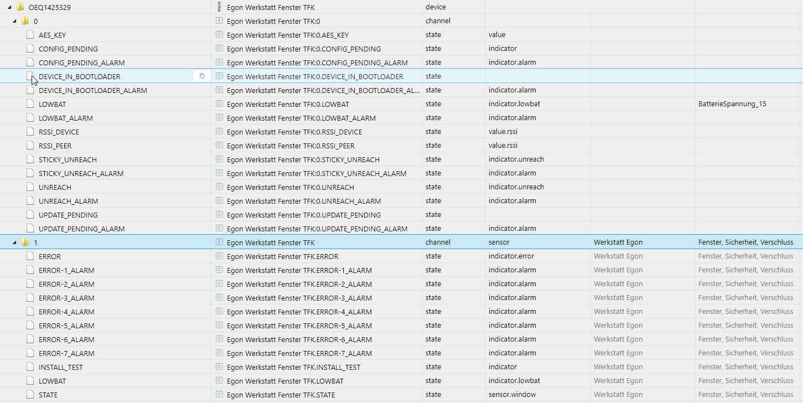Click the copy icon on DEVICE_IN_BOOTLOADER row
Screen dimensions: 803x403
202,76
